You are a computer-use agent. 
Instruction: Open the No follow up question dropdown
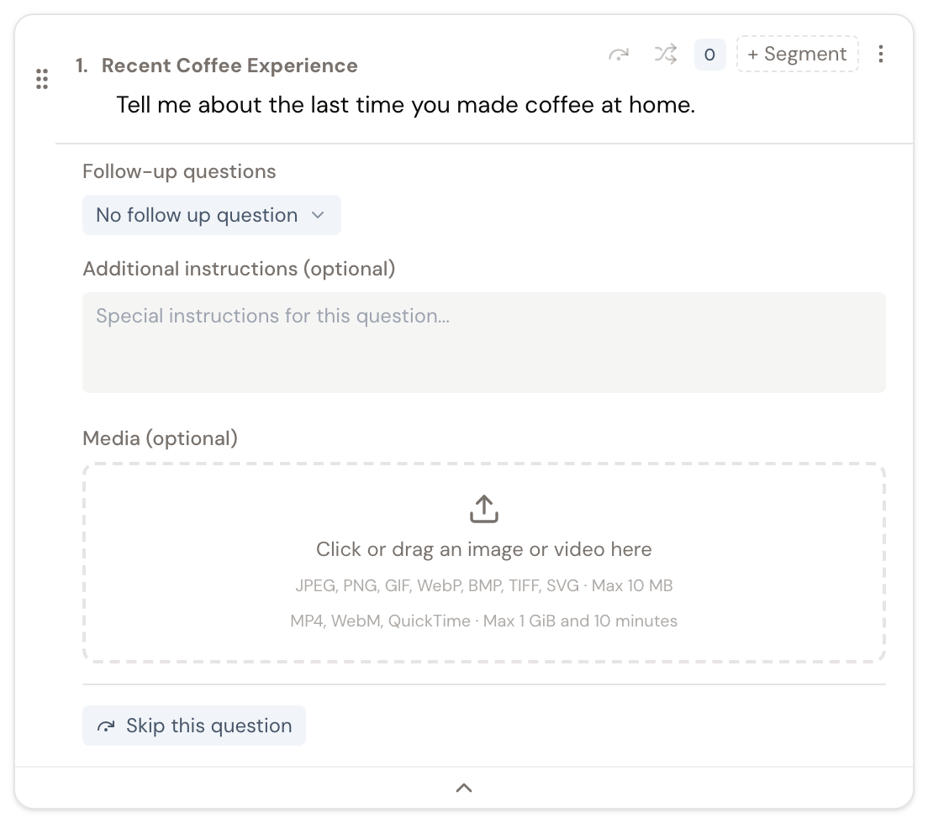coord(211,215)
